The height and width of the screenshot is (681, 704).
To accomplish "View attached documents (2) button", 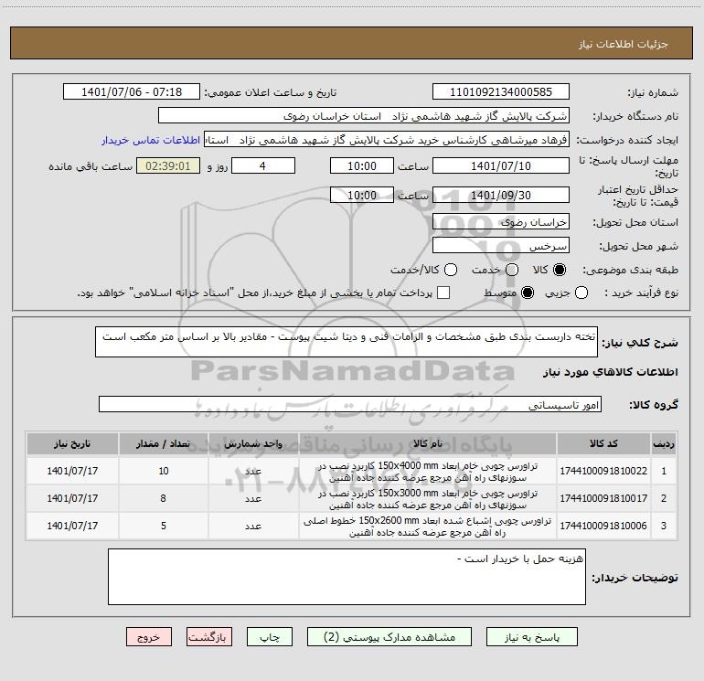I will (389, 637).
